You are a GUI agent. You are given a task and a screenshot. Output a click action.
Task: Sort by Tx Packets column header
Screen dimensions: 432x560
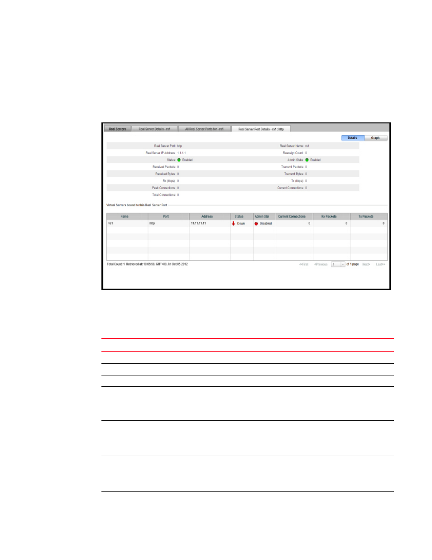pyautogui.click(x=369, y=216)
